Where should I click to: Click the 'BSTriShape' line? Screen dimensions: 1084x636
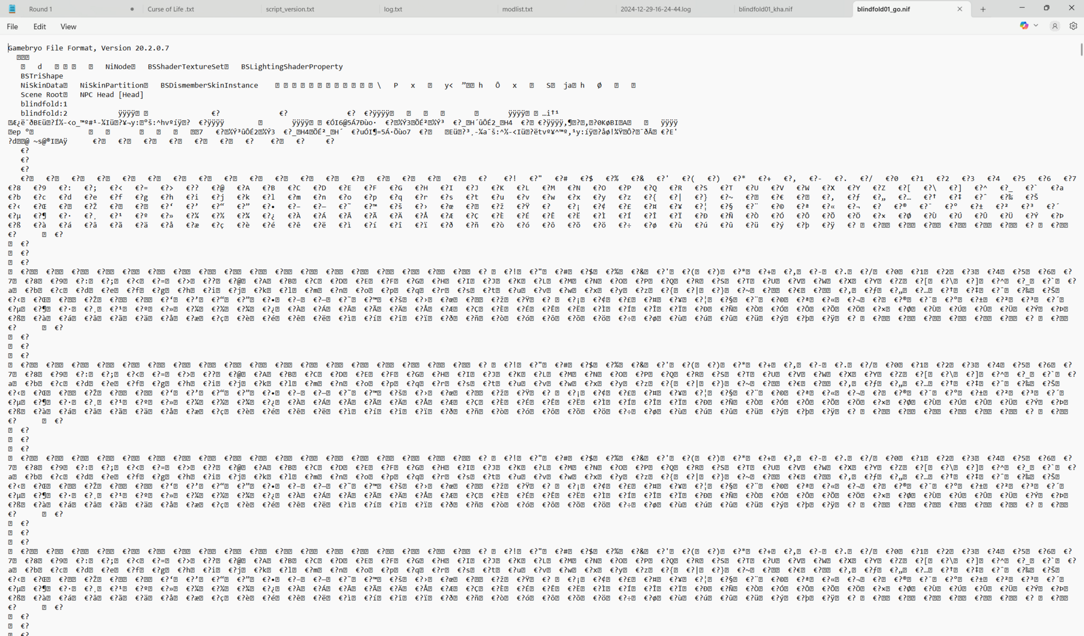[x=42, y=76]
